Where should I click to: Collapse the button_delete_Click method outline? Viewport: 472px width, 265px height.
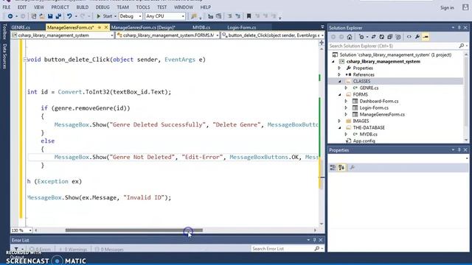click(25, 60)
